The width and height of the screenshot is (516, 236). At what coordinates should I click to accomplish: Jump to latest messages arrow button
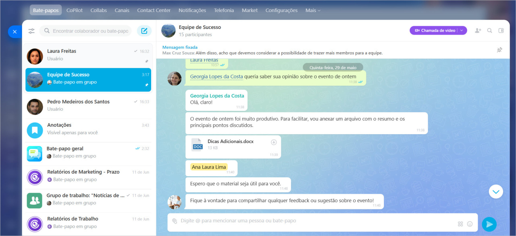[496, 192]
